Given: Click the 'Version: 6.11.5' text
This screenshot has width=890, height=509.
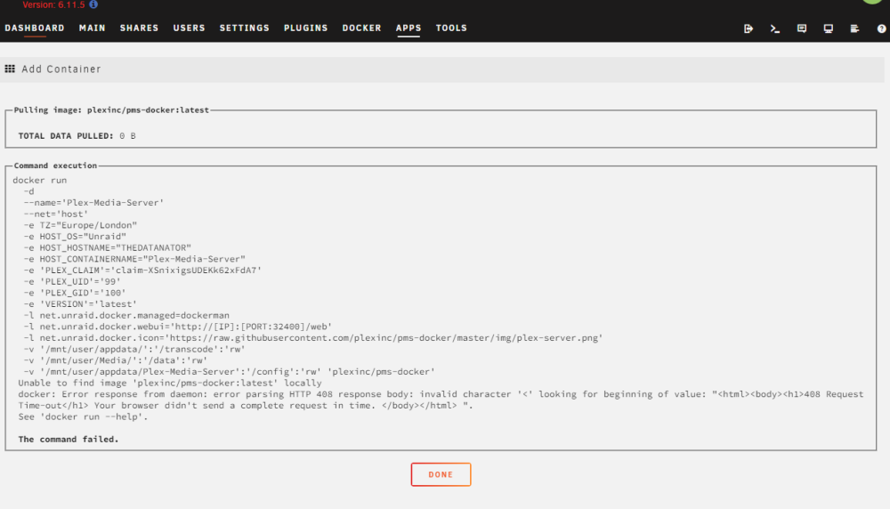Looking at the screenshot, I should tap(53, 4).
